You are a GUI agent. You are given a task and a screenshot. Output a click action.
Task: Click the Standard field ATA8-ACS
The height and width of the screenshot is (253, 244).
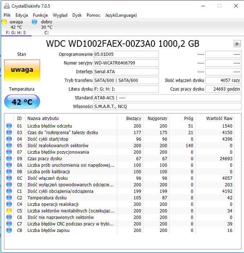pos(168,98)
